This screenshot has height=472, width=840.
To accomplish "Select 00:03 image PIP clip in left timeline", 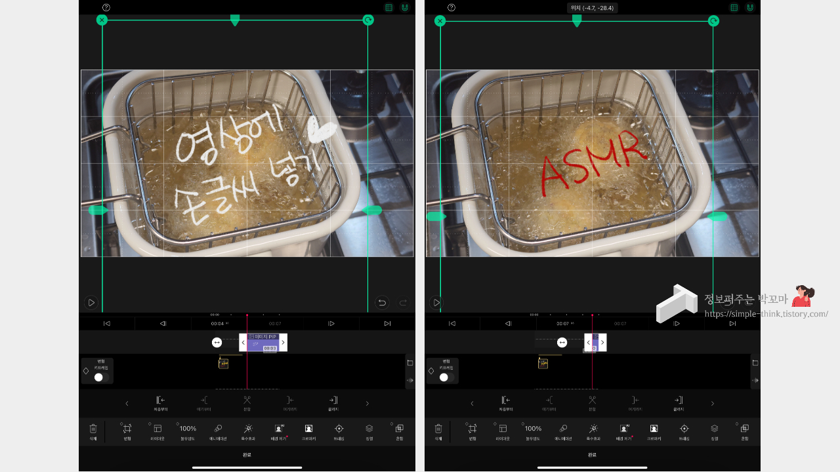I will (262, 343).
